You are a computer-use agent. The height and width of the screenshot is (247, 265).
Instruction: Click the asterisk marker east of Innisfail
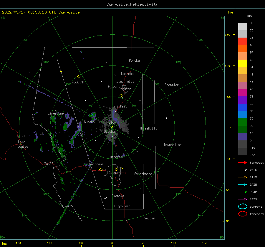tap(140, 101)
